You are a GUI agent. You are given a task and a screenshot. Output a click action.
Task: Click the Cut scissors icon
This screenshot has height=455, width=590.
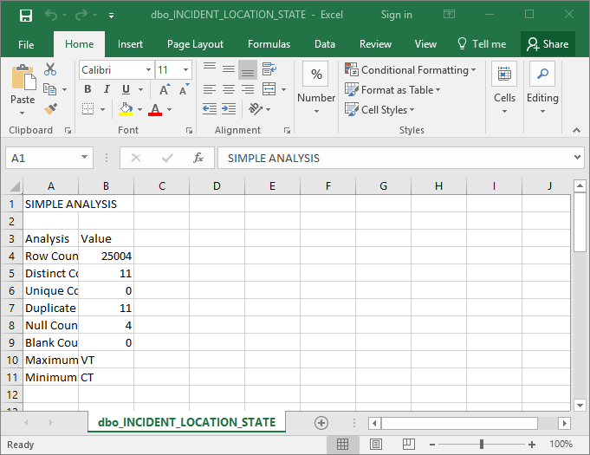point(50,69)
